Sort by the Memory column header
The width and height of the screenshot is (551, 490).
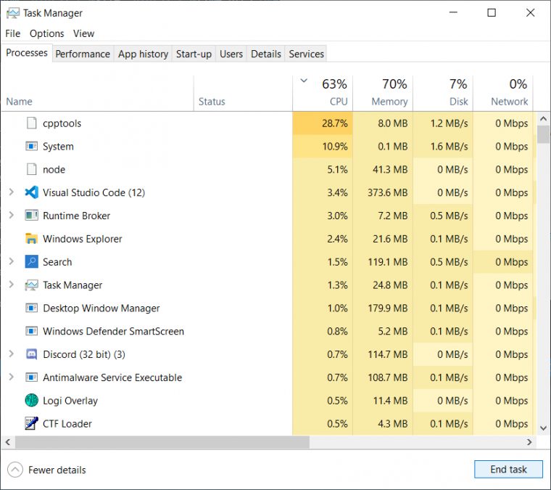383,94
